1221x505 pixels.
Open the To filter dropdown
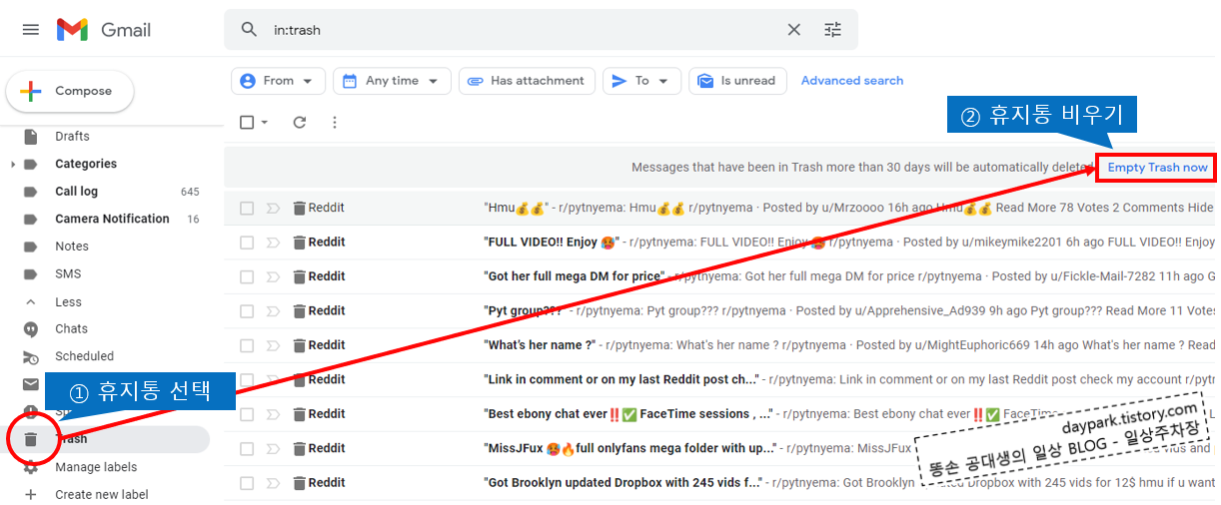pyautogui.click(x=641, y=81)
